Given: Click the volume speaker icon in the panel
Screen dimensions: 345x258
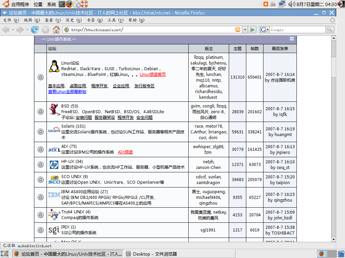Looking at the screenshot, I should coord(291,4).
